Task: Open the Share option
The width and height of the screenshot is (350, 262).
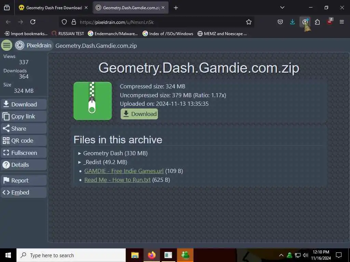Action: coord(24,129)
